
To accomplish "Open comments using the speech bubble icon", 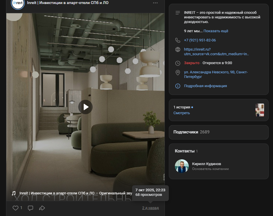I will click(30, 208).
